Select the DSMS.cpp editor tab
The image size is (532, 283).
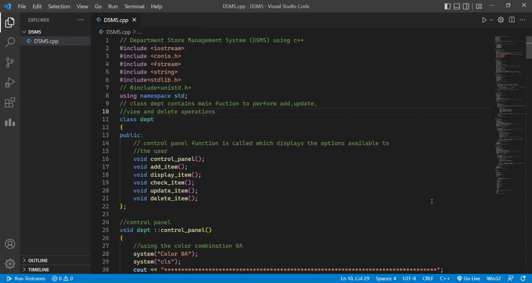coord(116,20)
